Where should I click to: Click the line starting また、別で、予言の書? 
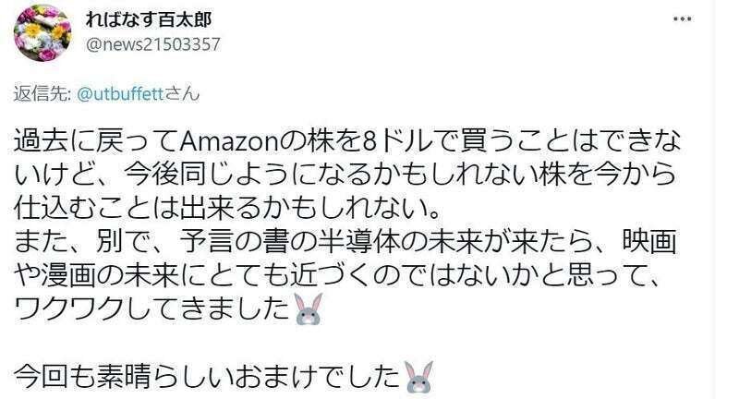click(345, 241)
